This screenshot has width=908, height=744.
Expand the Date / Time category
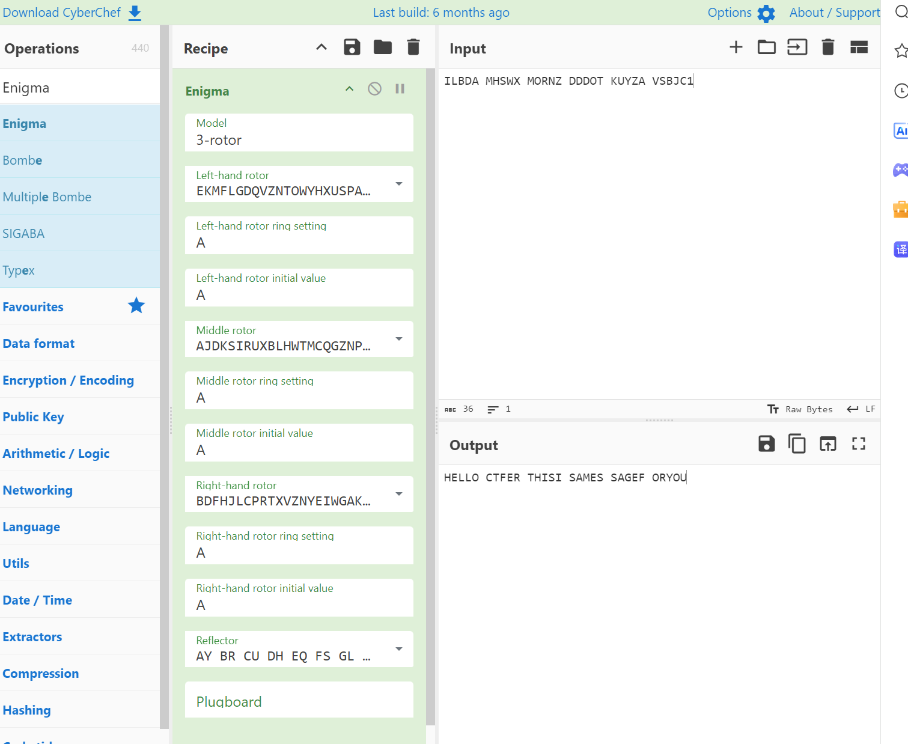pyautogui.click(x=80, y=600)
